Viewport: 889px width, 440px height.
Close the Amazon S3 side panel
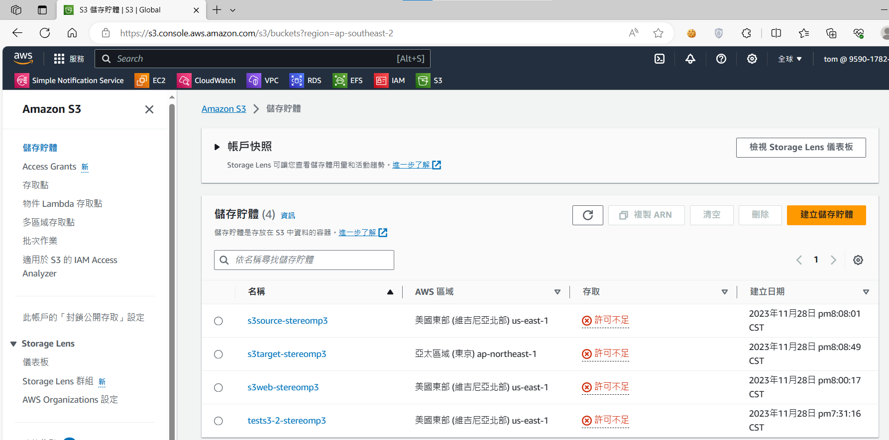149,109
